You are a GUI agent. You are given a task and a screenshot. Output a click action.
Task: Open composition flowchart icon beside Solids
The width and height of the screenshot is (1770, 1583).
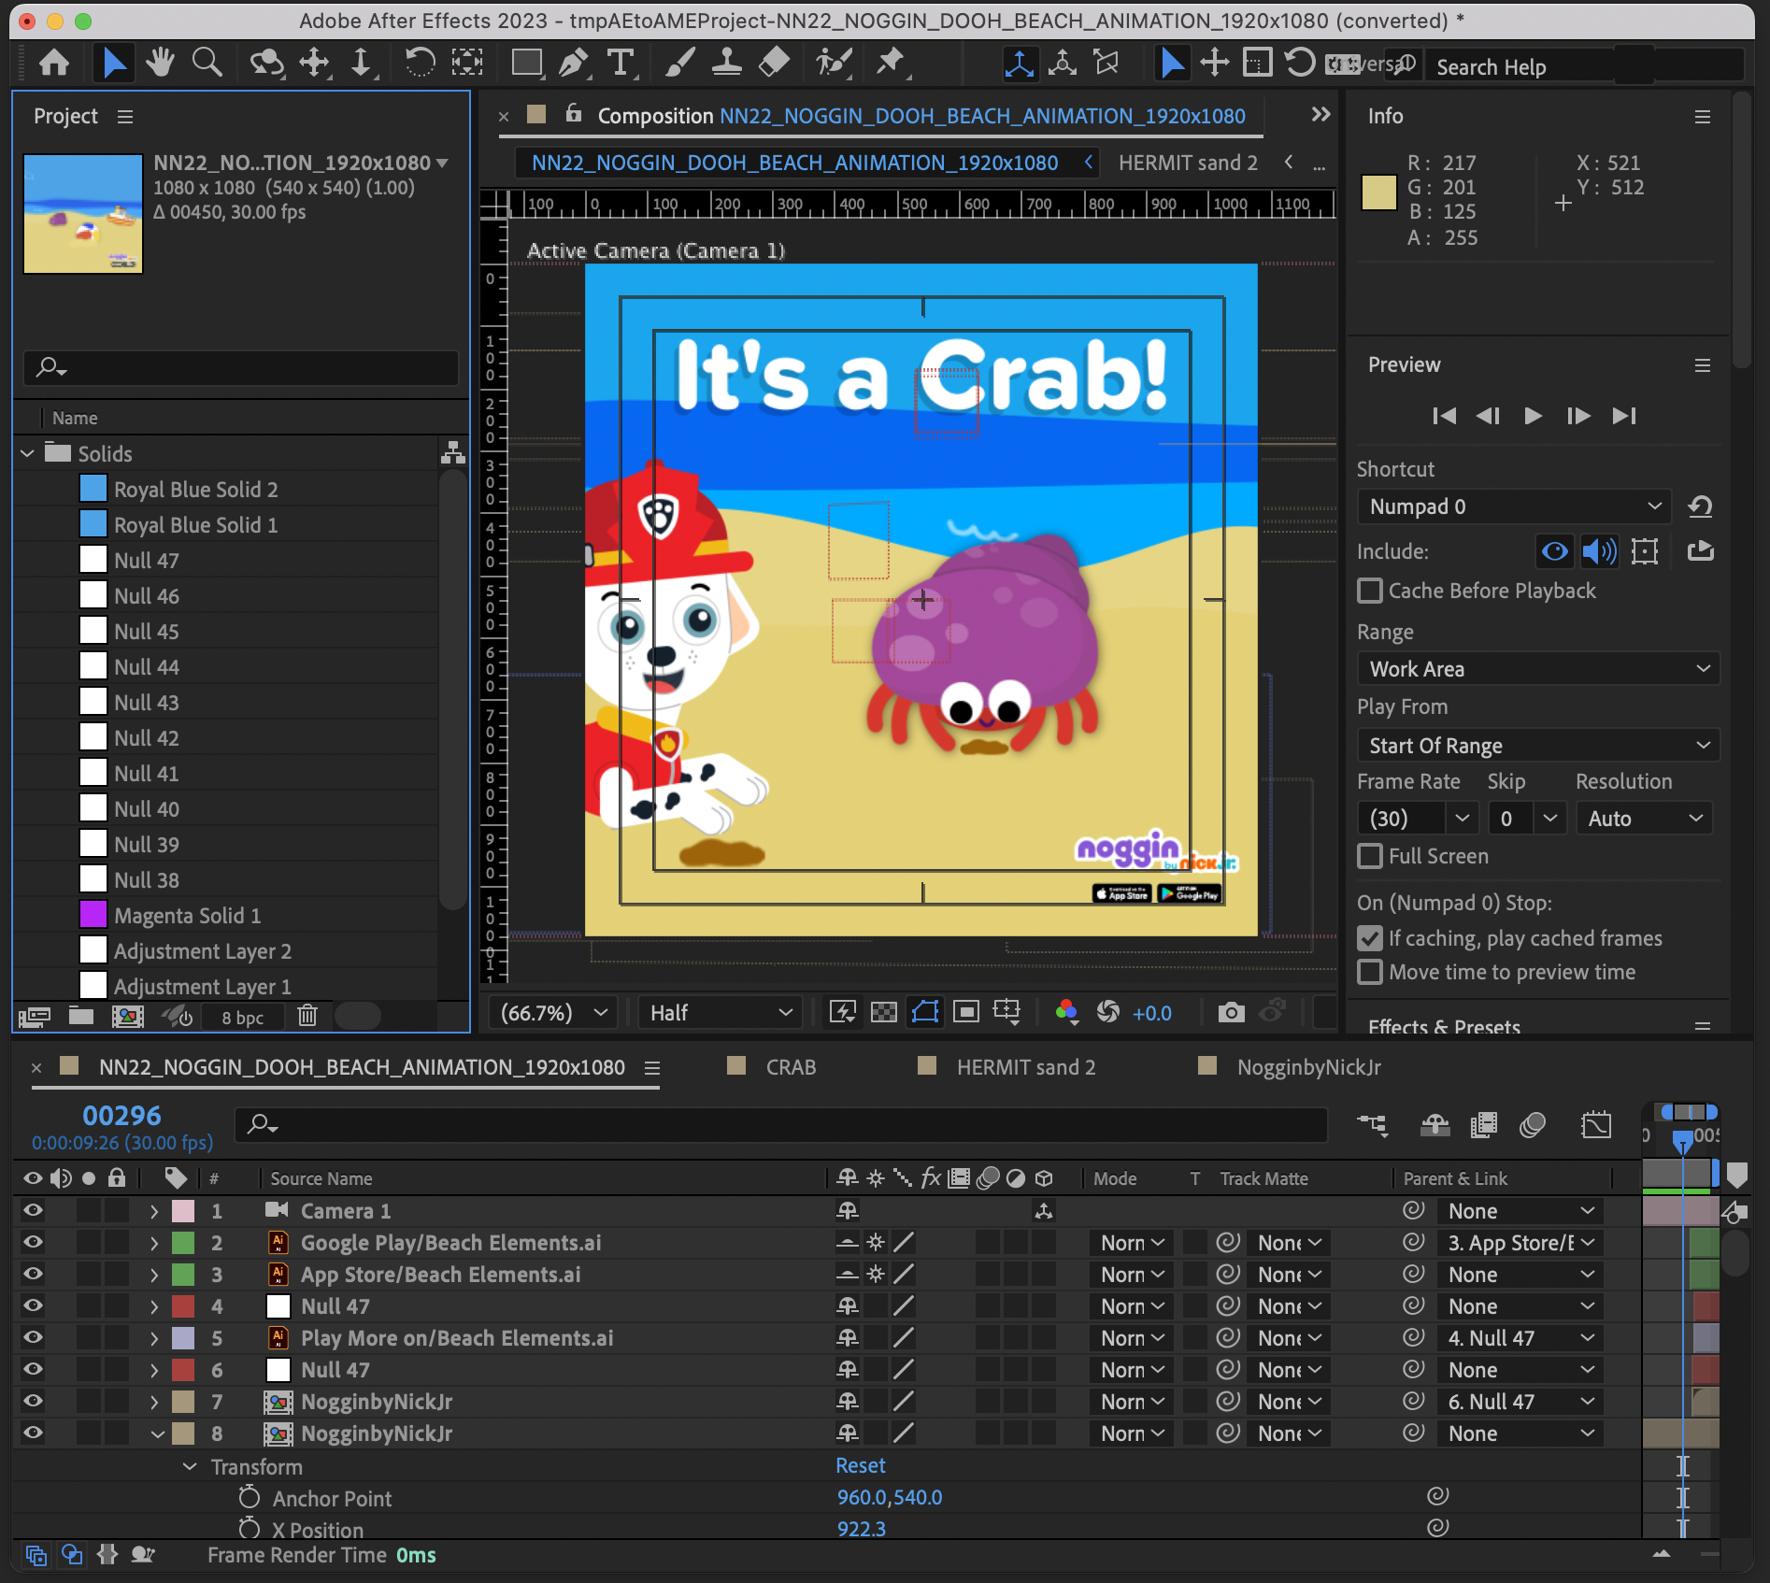click(x=453, y=453)
